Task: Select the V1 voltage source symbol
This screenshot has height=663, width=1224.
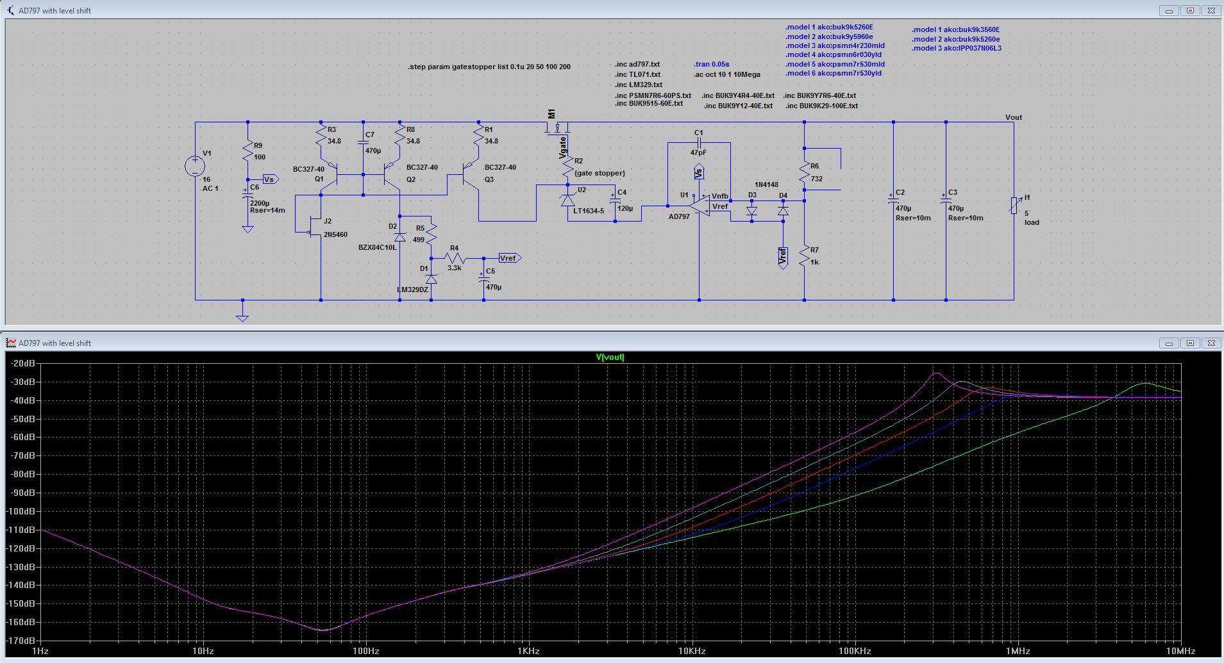Action: (195, 167)
